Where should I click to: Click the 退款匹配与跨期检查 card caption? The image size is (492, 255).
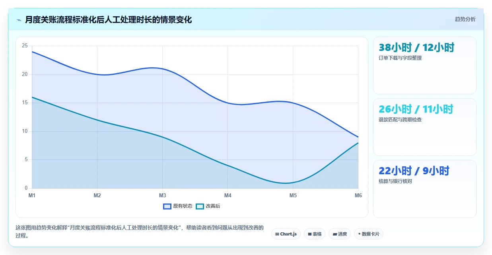400,120
